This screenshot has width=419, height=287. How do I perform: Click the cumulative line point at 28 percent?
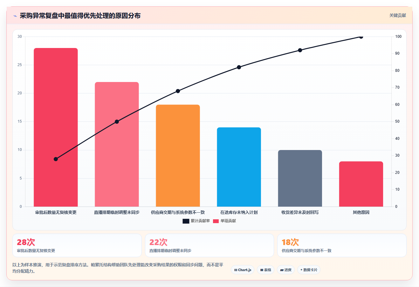(56, 159)
